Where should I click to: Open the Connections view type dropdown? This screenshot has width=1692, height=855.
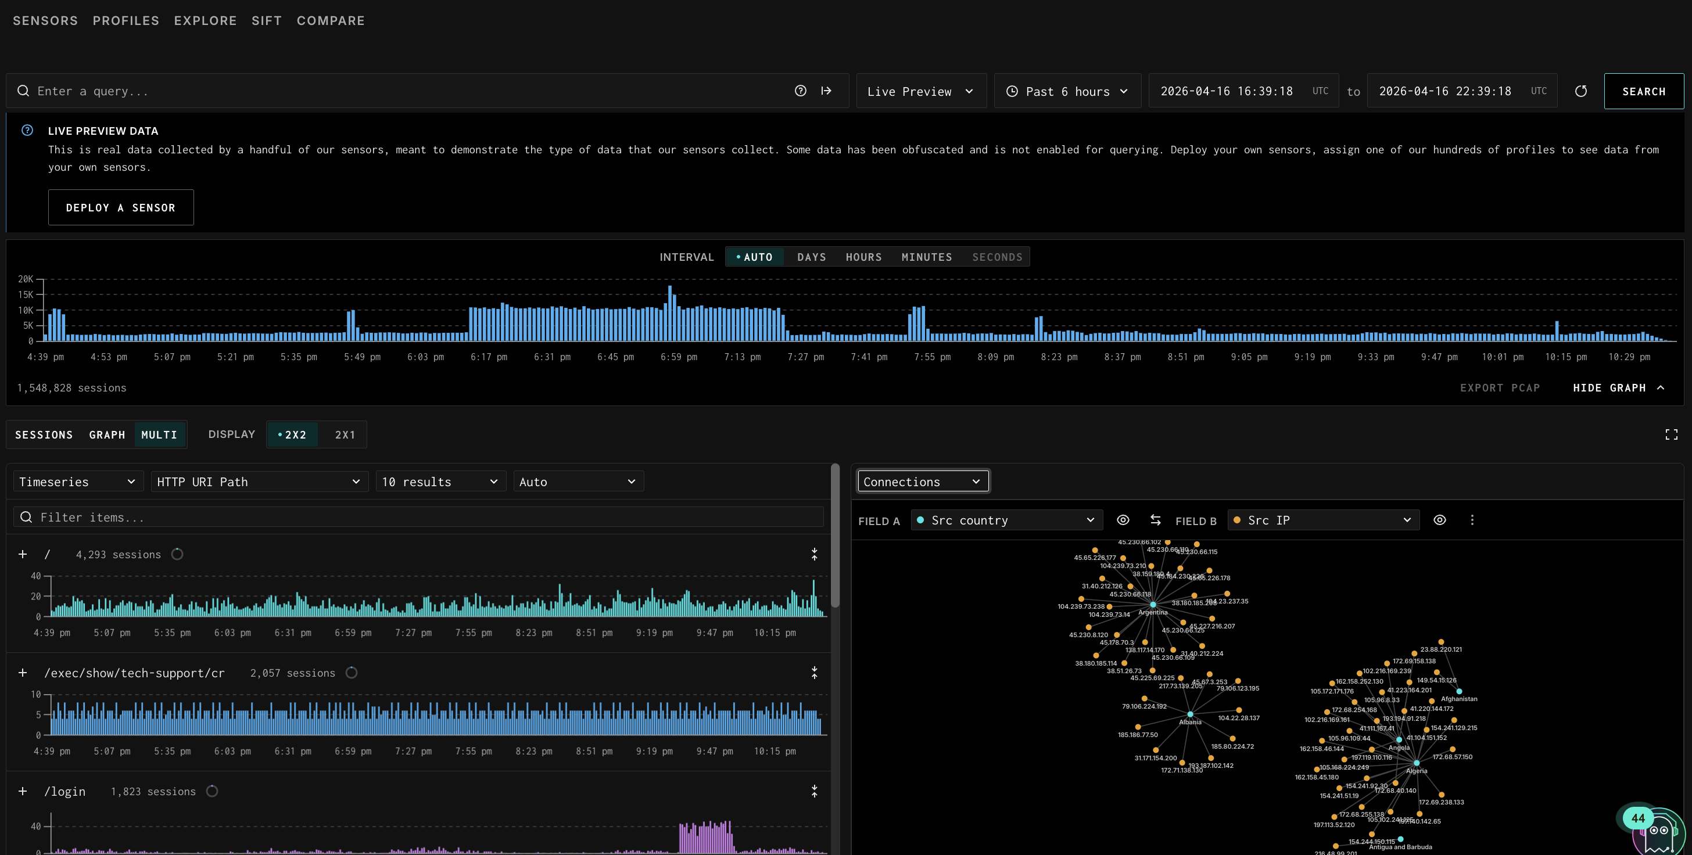[922, 482]
